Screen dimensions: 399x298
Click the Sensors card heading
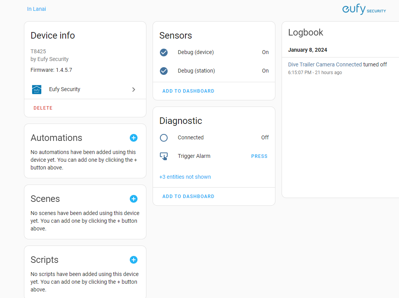point(176,36)
